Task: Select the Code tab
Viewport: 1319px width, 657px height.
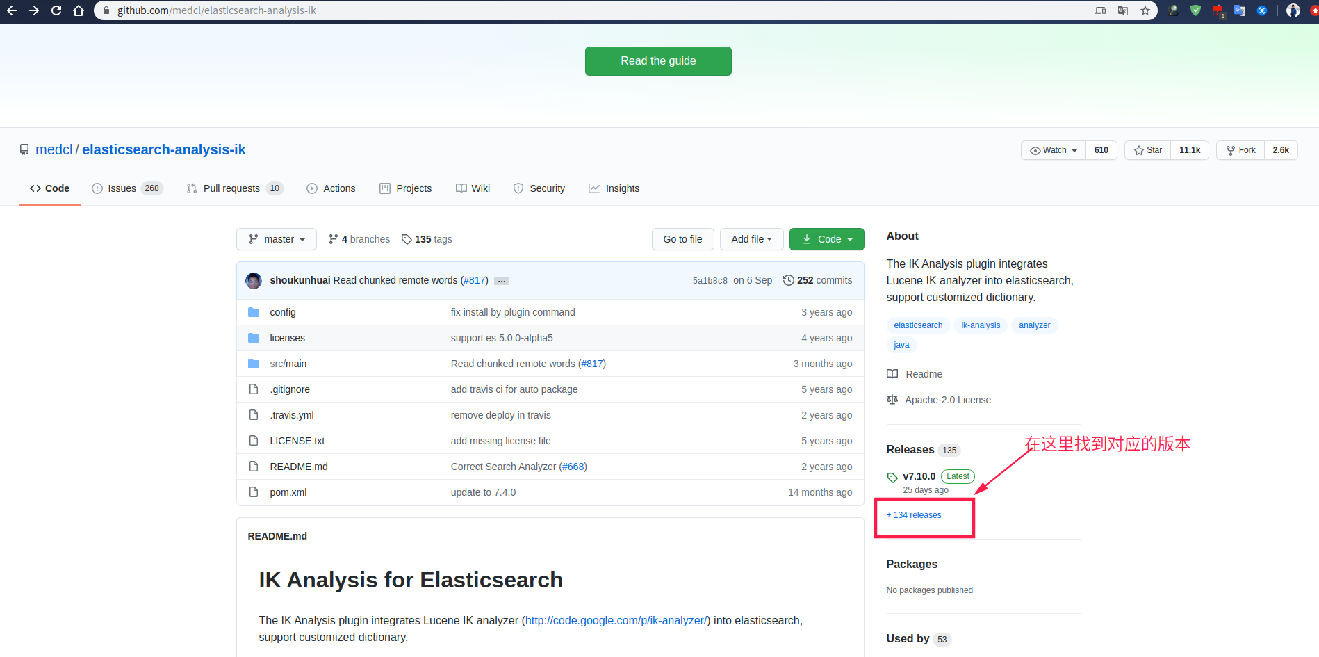Action: pos(49,188)
